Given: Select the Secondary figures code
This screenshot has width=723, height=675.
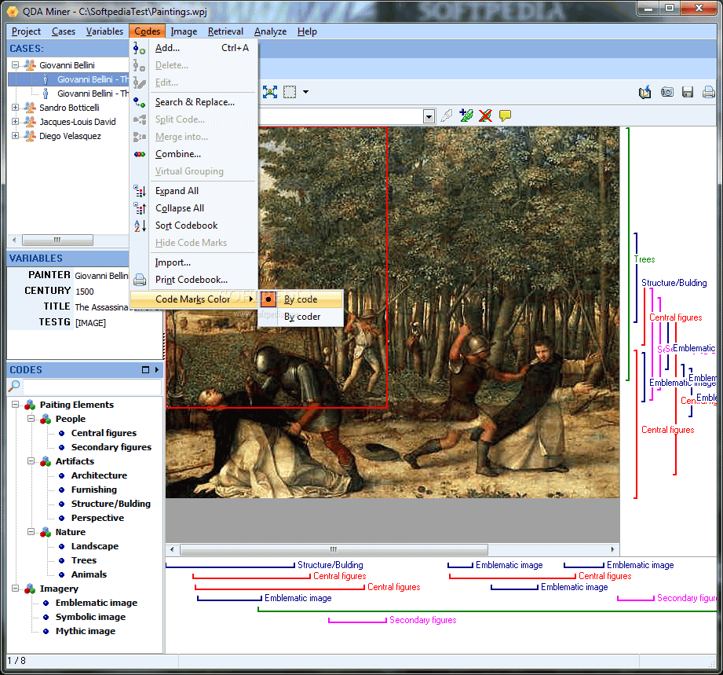Looking at the screenshot, I should coord(111,447).
